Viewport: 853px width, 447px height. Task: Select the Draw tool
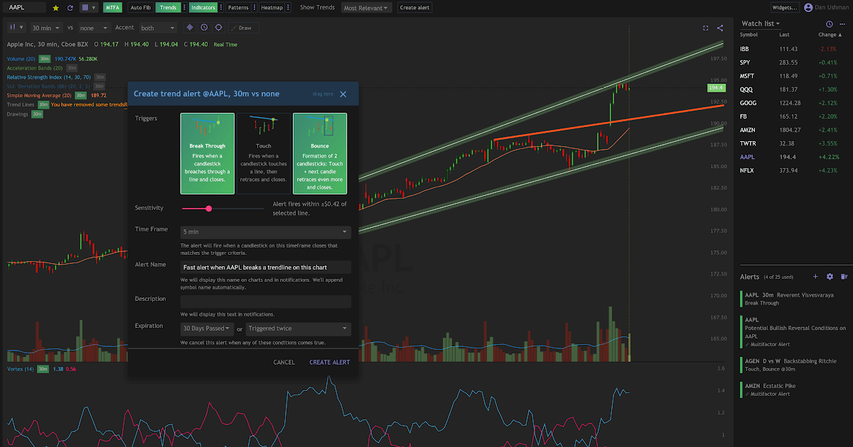[x=243, y=28]
